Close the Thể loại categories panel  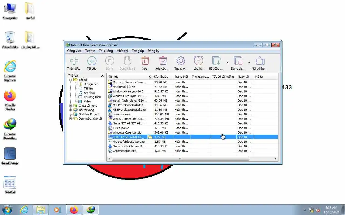click(x=102, y=76)
